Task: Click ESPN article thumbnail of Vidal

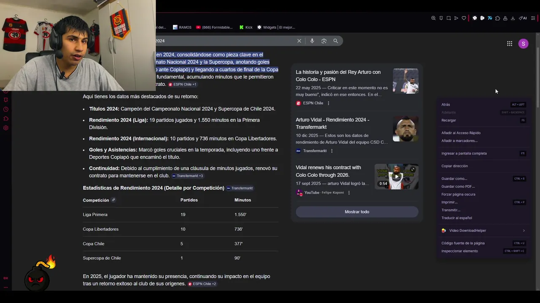Action: [x=405, y=81]
